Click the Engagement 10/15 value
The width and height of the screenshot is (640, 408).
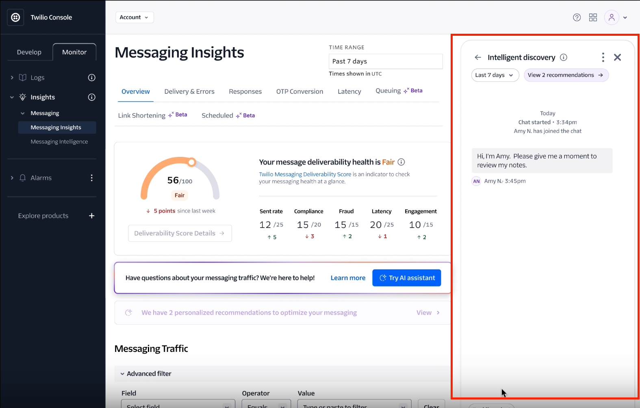coord(421,225)
